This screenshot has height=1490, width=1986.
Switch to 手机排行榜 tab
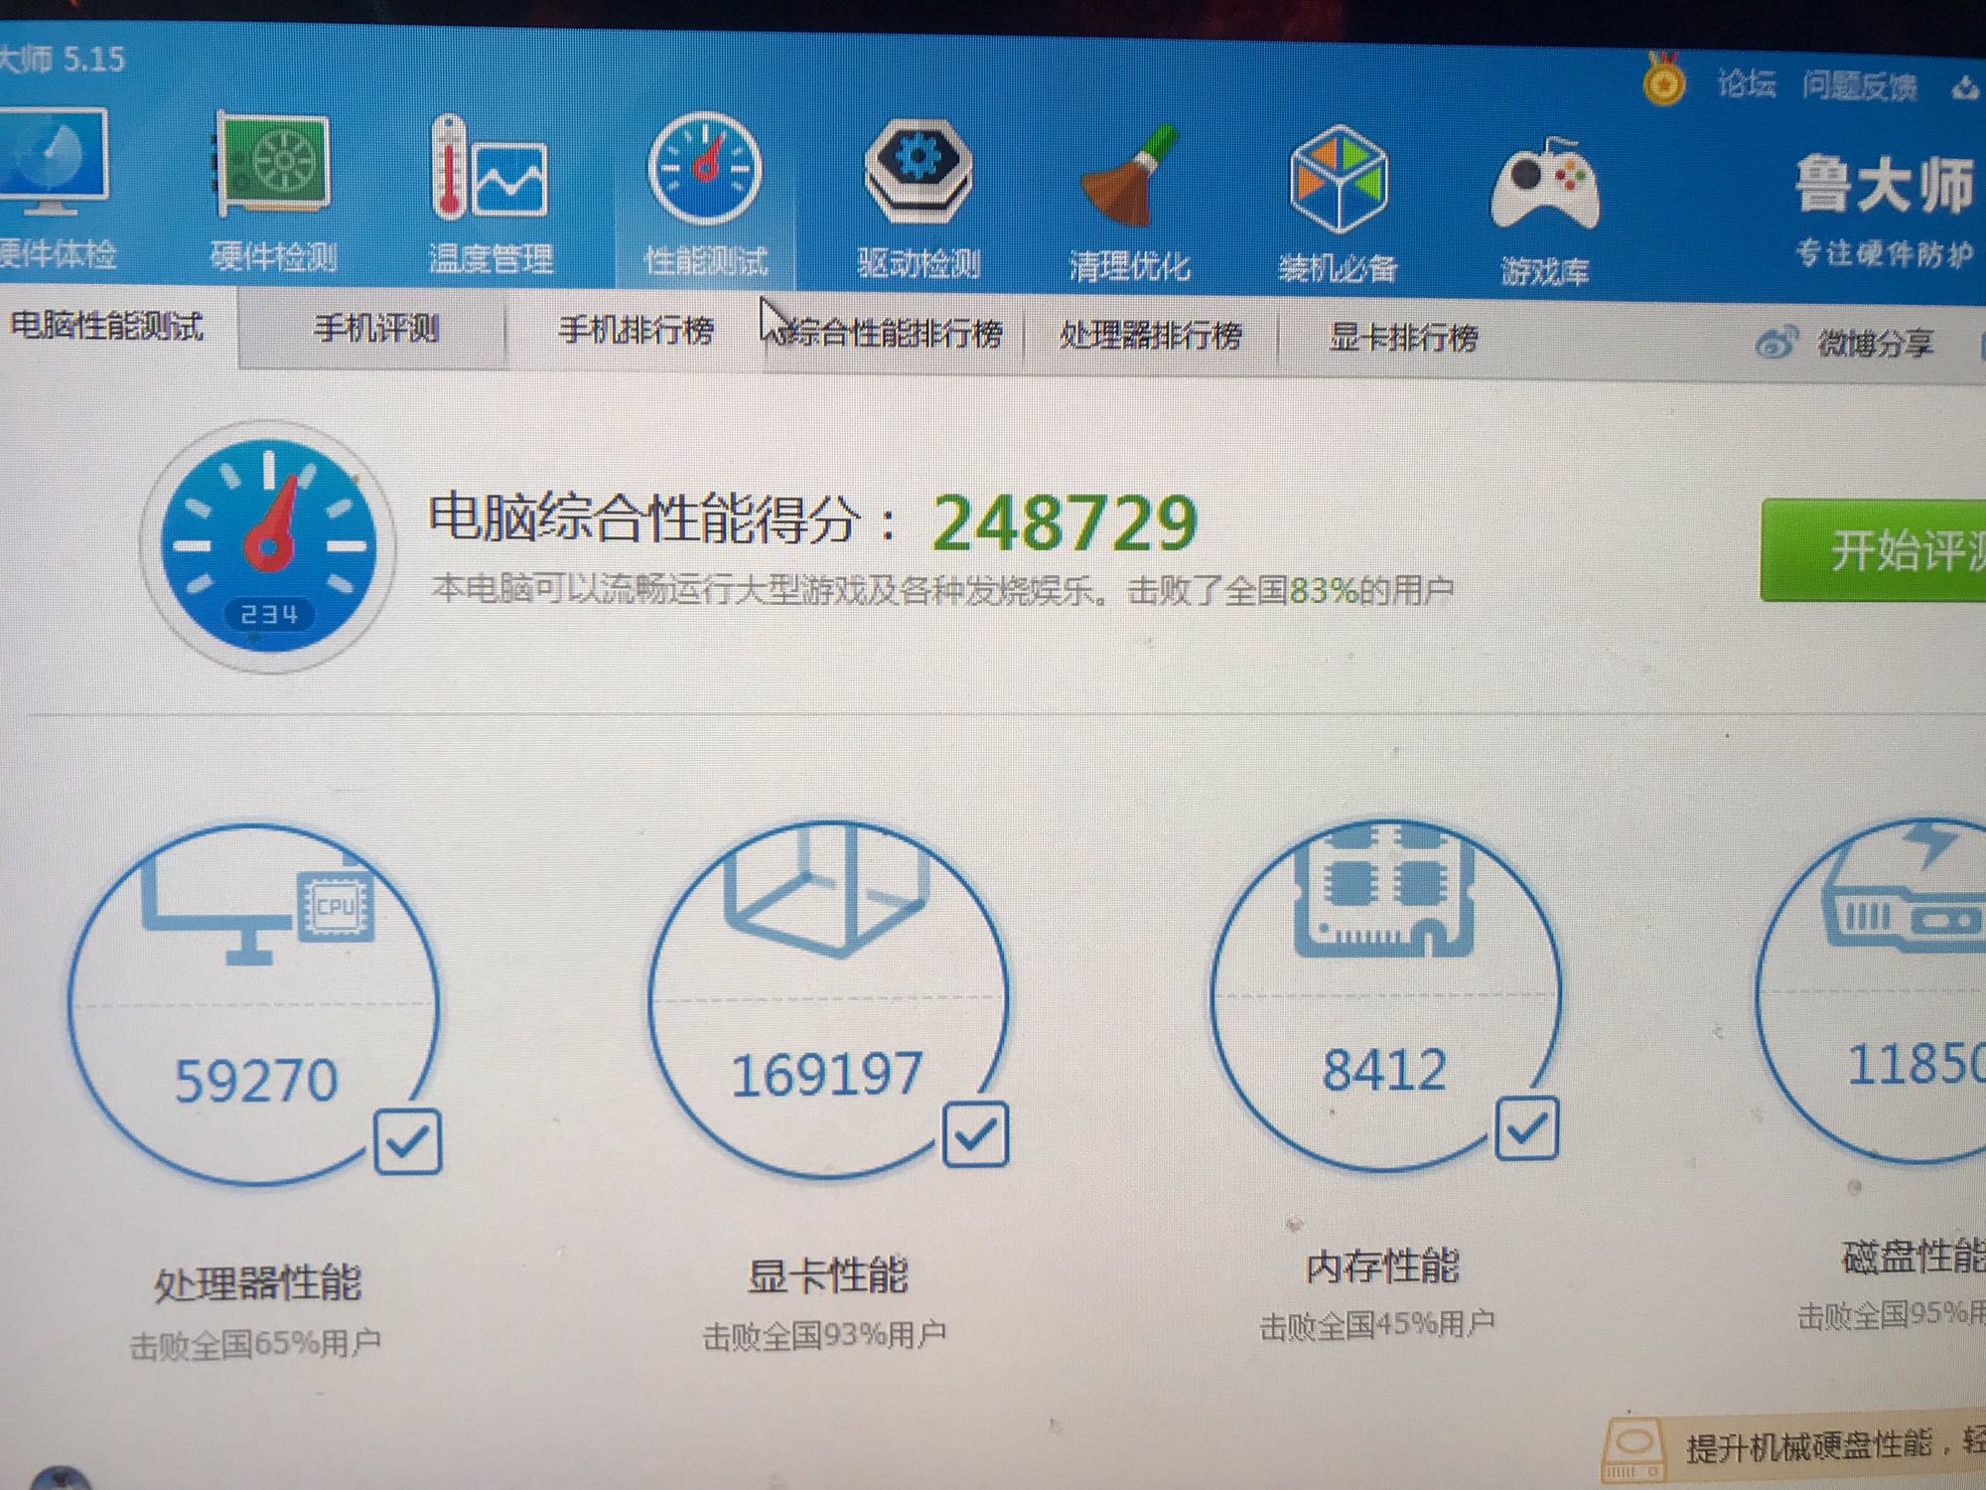click(636, 331)
